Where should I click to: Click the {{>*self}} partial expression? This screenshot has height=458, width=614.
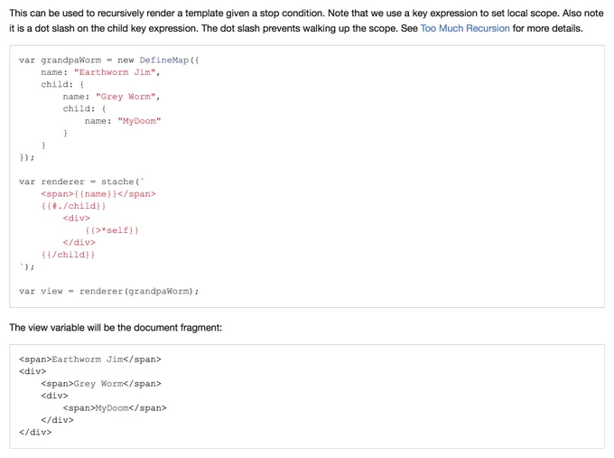(x=112, y=230)
